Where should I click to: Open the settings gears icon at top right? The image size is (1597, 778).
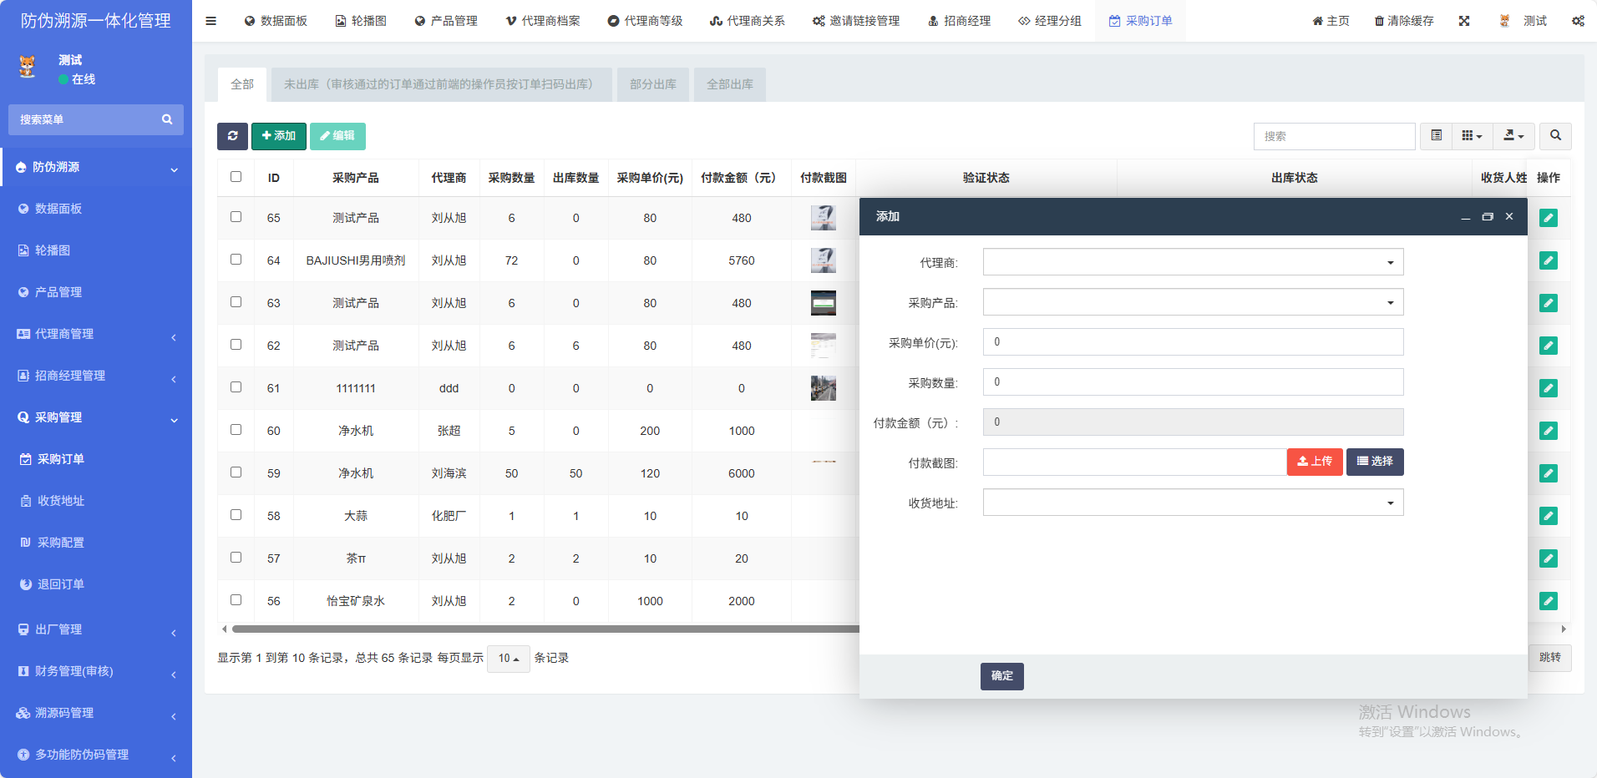(1578, 21)
